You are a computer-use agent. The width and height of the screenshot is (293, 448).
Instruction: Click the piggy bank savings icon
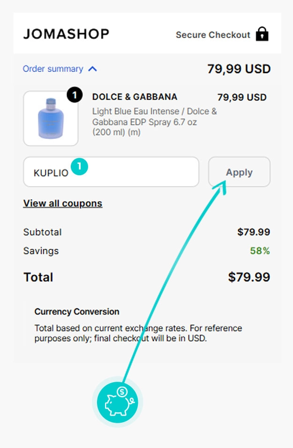pyautogui.click(x=117, y=402)
